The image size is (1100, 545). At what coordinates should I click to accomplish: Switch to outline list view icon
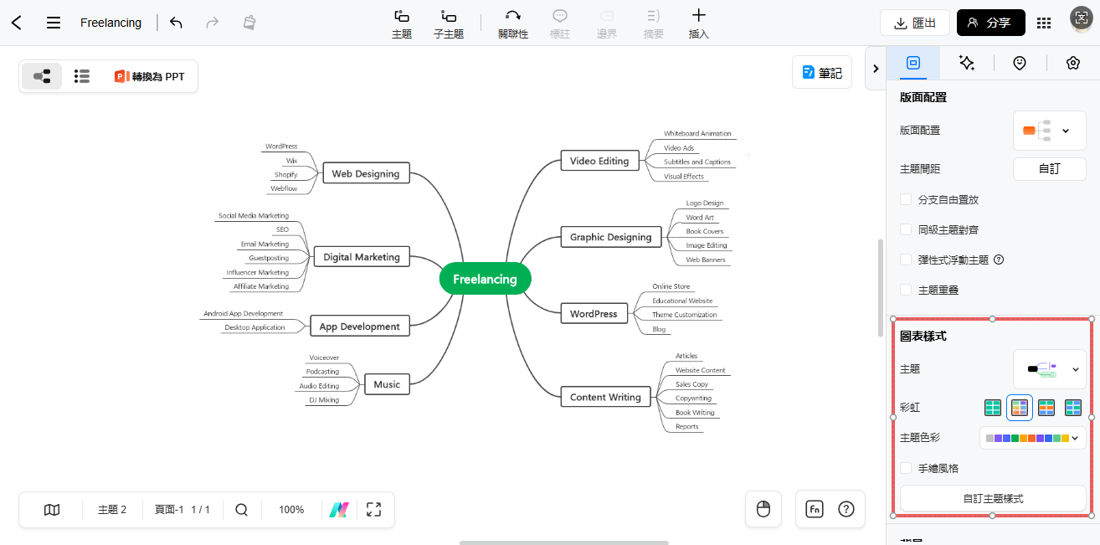tap(81, 76)
